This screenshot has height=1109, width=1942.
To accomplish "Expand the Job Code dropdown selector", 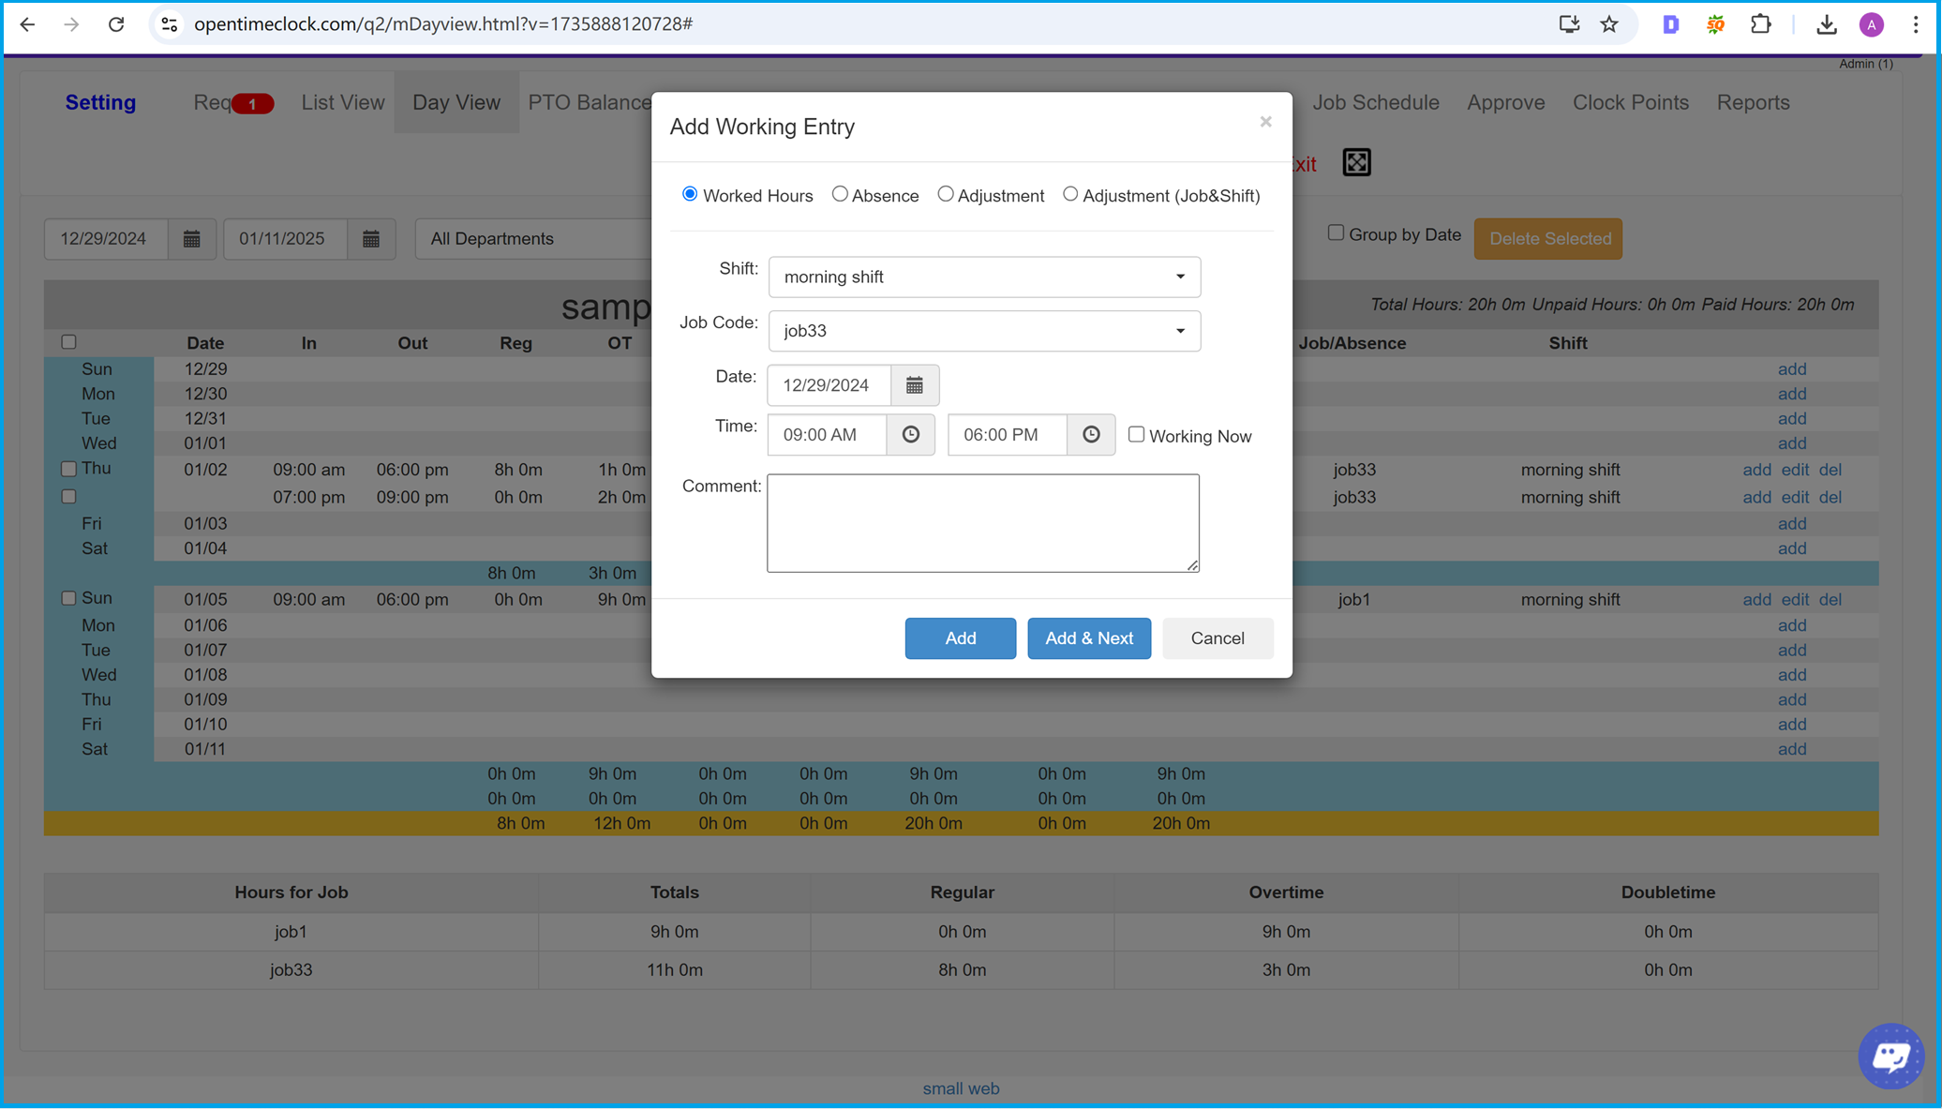I will coord(1178,330).
